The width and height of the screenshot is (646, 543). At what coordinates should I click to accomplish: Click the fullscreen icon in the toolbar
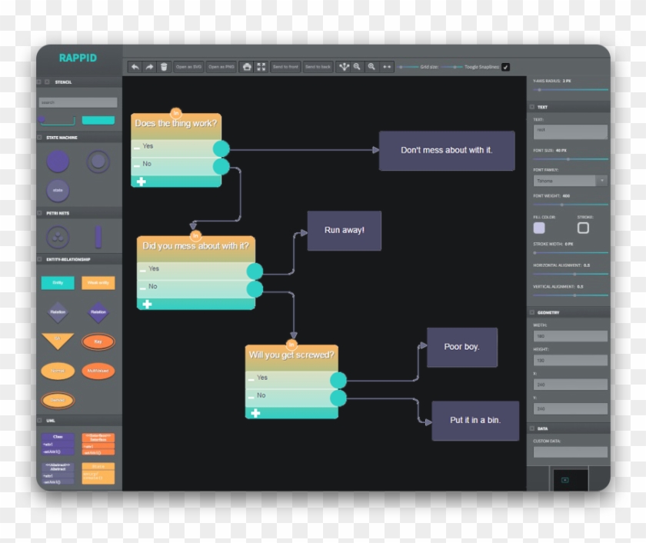pyautogui.click(x=261, y=67)
